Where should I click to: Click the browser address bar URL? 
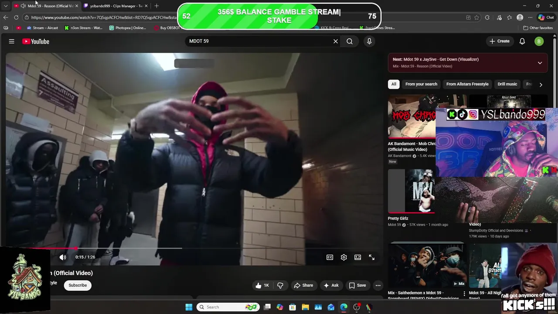tap(104, 17)
